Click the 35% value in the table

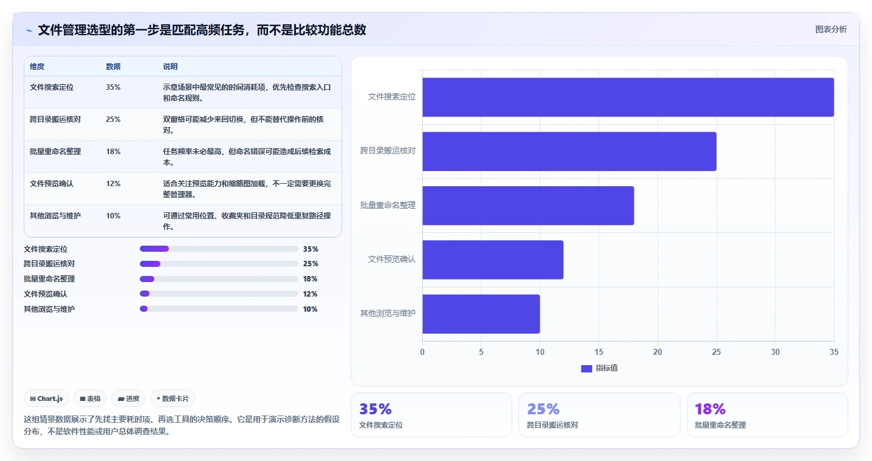point(113,87)
